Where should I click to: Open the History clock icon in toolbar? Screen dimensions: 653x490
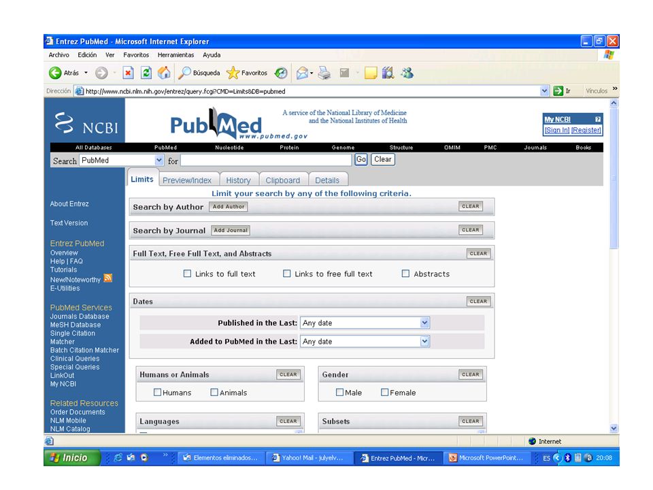(281, 73)
